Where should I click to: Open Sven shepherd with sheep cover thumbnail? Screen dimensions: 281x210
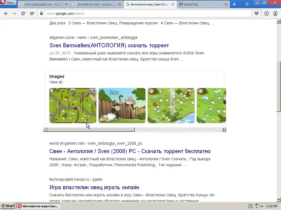point(122,105)
